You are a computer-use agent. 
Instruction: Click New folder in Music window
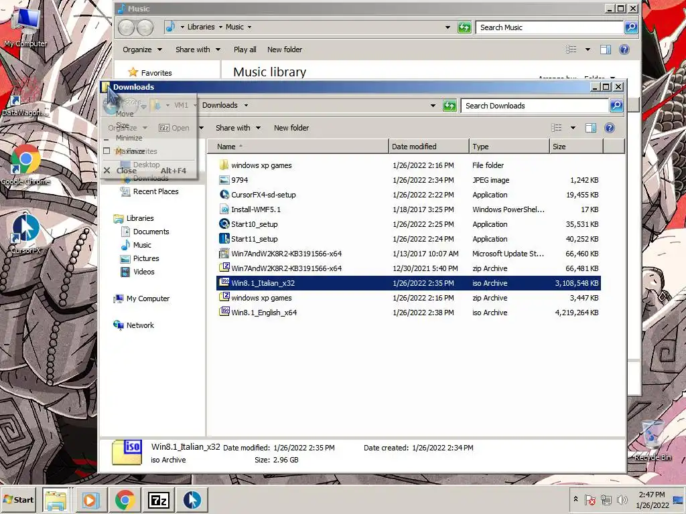click(285, 50)
